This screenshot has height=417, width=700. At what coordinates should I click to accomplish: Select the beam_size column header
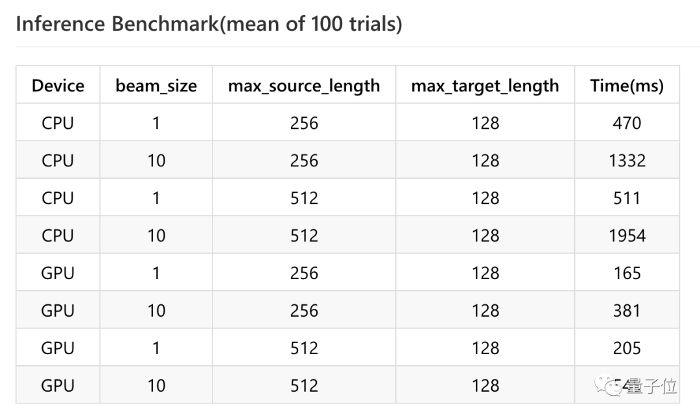point(156,85)
